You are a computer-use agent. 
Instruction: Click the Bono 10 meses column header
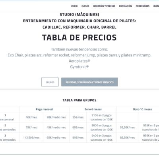(x=142, y=109)
